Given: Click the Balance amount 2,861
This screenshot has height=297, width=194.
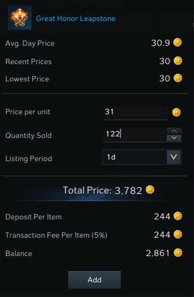Looking at the screenshot, I should tap(157, 253).
